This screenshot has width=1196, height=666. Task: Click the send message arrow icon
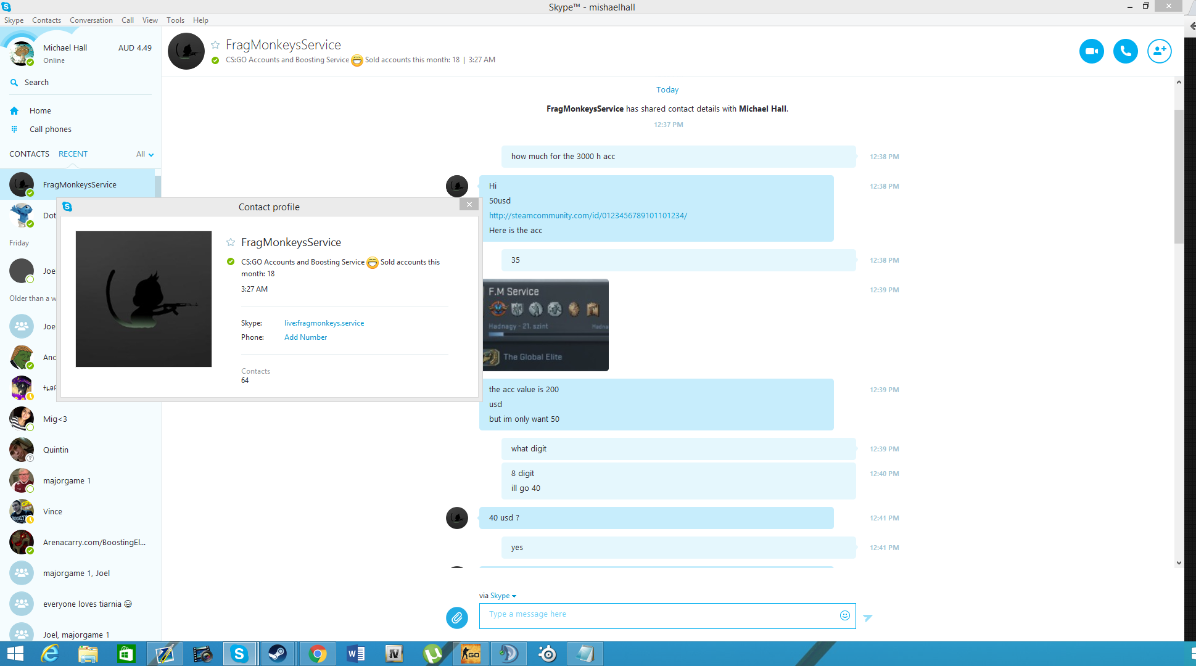click(x=868, y=617)
